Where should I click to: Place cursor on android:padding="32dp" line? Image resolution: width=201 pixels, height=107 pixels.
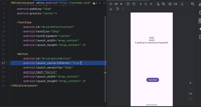pyautogui.click(x=34, y=9)
